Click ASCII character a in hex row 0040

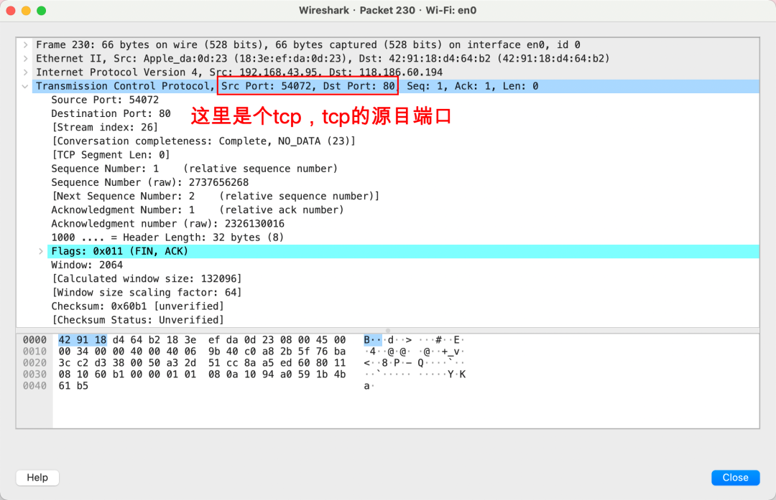point(366,386)
